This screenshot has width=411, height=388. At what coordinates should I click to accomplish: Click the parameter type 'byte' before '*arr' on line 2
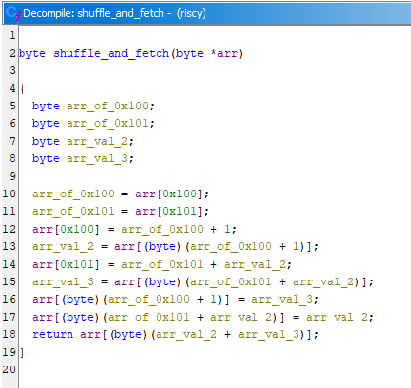pyautogui.click(x=189, y=53)
